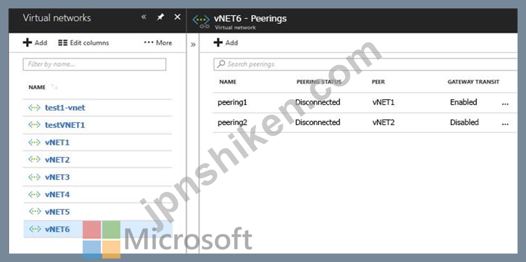Click the Add button in Virtual networks
The image size is (526, 262).
(x=35, y=42)
